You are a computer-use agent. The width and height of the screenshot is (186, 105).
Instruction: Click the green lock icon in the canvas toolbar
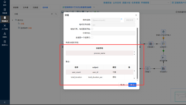pos(95,12)
